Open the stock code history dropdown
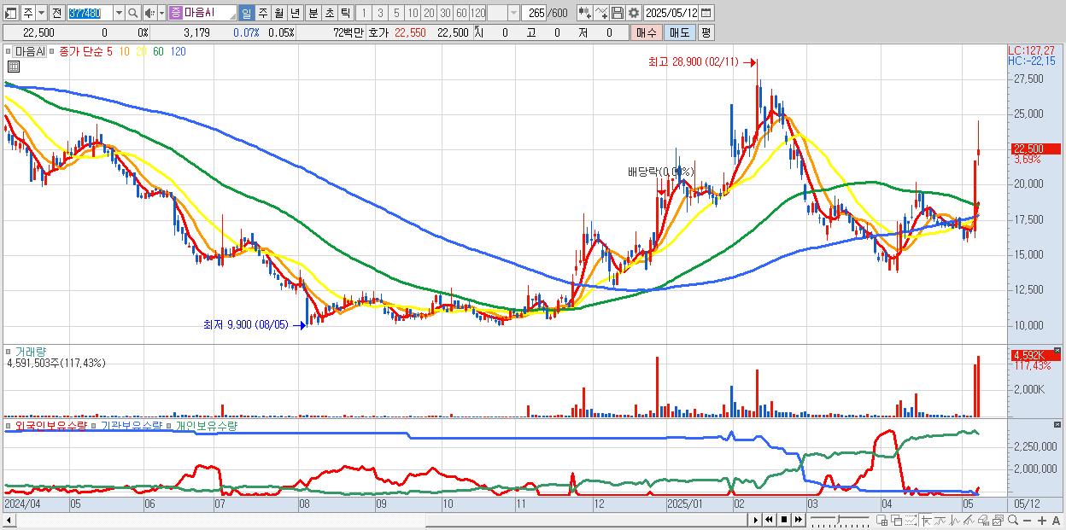This screenshot has width=1066, height=530. (x=119, y=13)
